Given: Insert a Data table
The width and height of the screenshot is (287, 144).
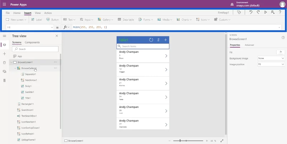Looking at the screenshot, I should tap(126, 20).
